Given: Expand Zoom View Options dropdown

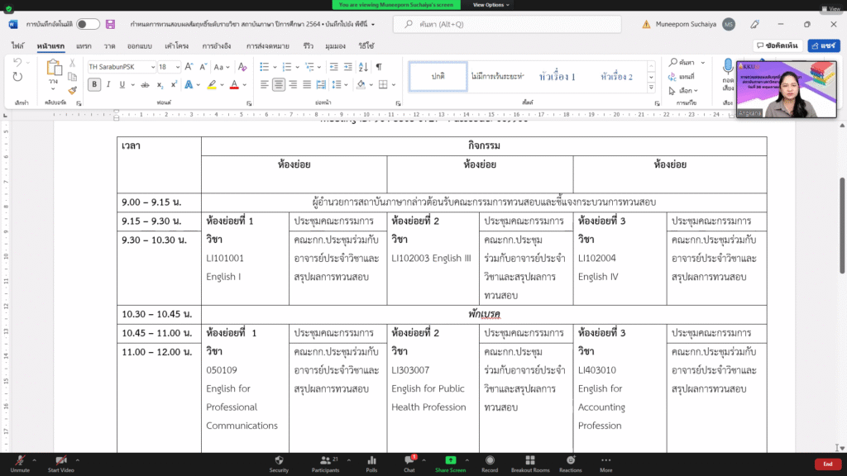Looking at the screenshot, I should pyautogui.click(x=488, y=5).
